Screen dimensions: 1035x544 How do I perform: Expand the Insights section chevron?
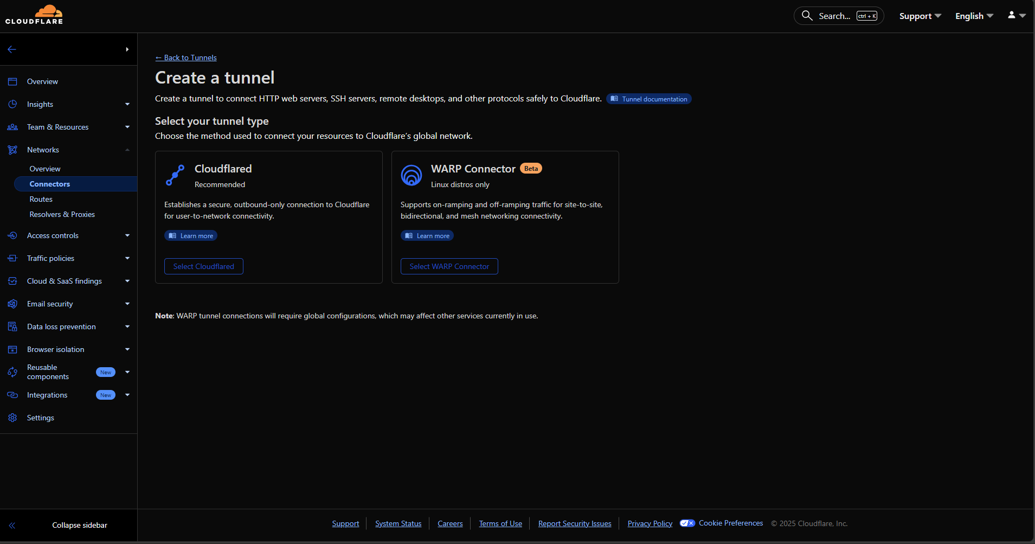127,104
